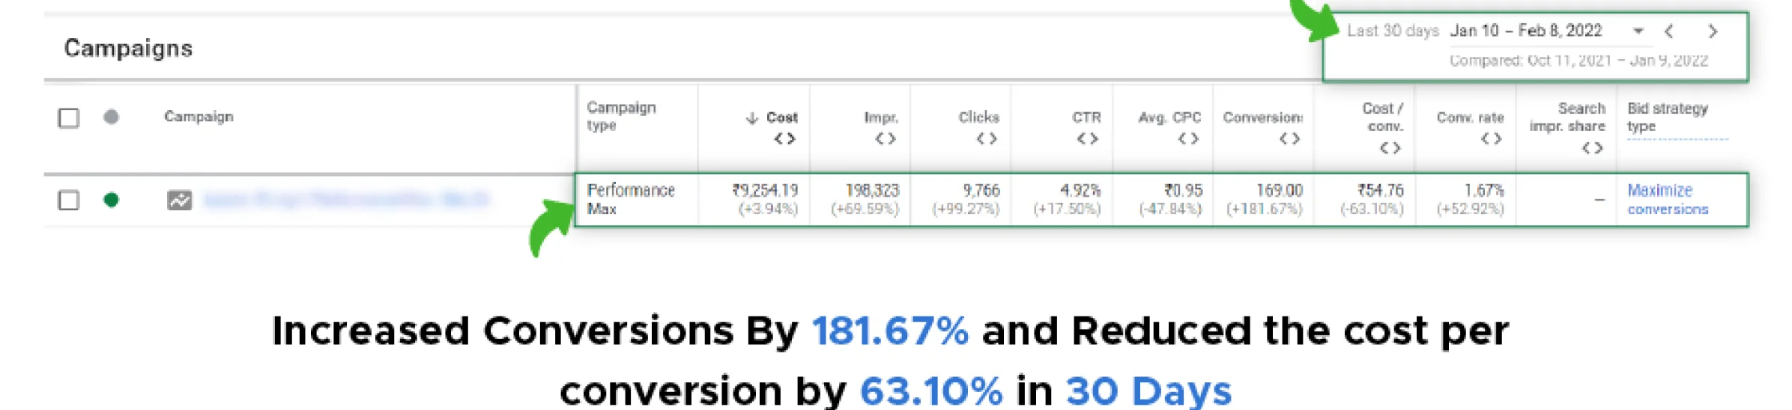
Task: Click the Campaigns section heading
Action: [x=128, y=49]
